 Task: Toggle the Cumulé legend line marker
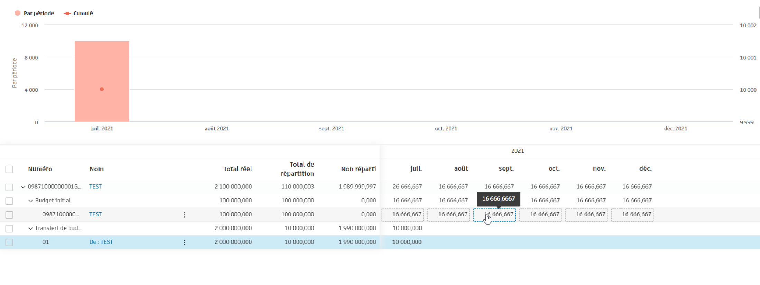pos(67,13)
